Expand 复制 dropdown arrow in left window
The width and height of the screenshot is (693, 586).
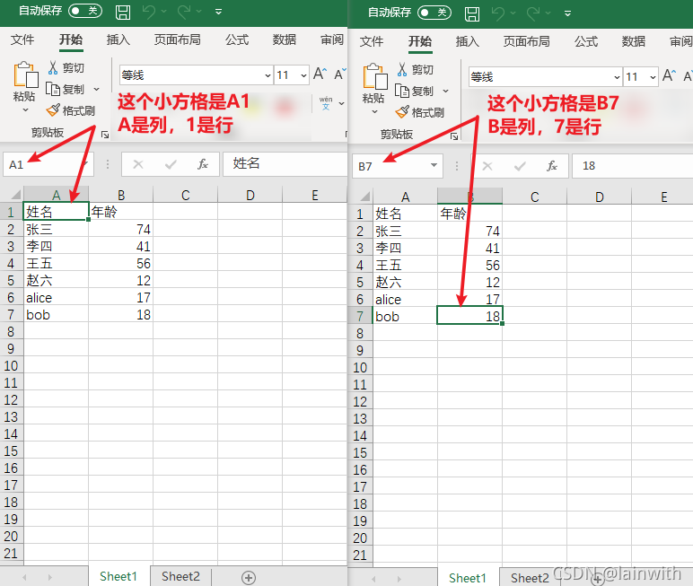[x=96, y=89]
